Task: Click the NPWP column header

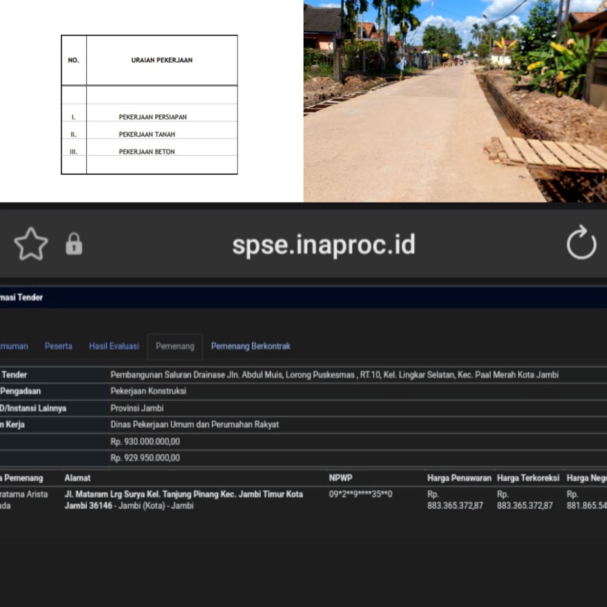Action: click(x=340, y=478)
